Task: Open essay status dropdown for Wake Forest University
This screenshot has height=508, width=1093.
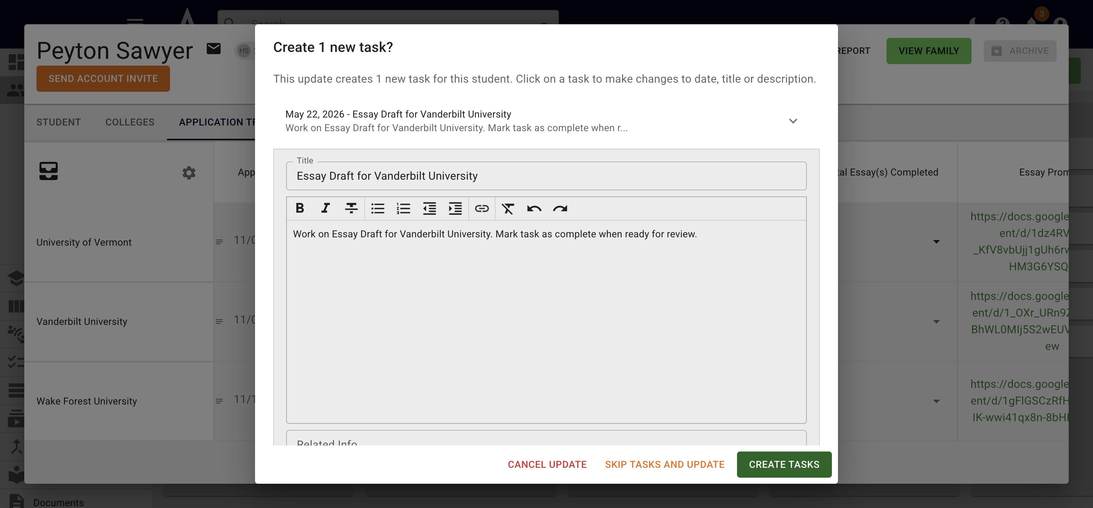Action: click(936, 401)
